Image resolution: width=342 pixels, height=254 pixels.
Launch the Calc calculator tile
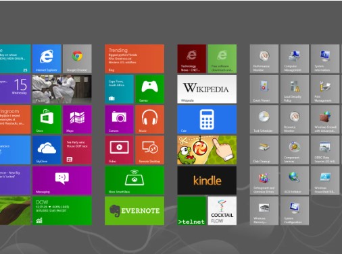tap(207, 119)
